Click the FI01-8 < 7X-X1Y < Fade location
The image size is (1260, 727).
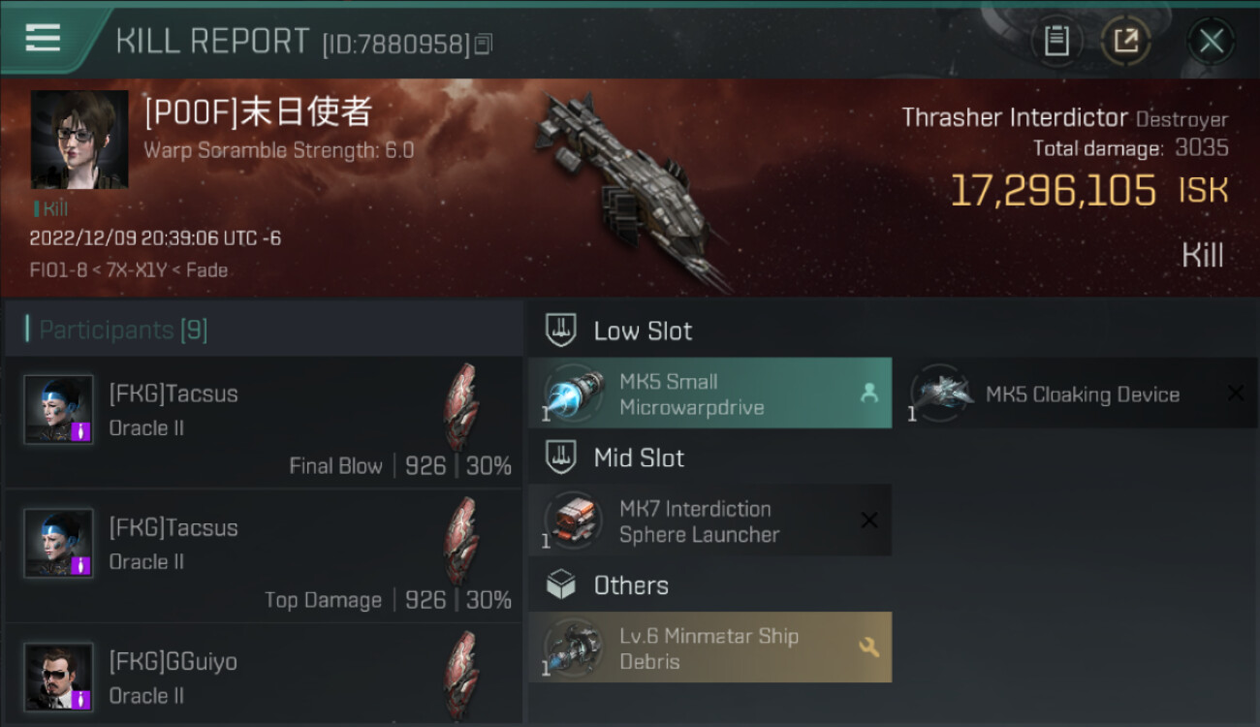click(129, 269)
